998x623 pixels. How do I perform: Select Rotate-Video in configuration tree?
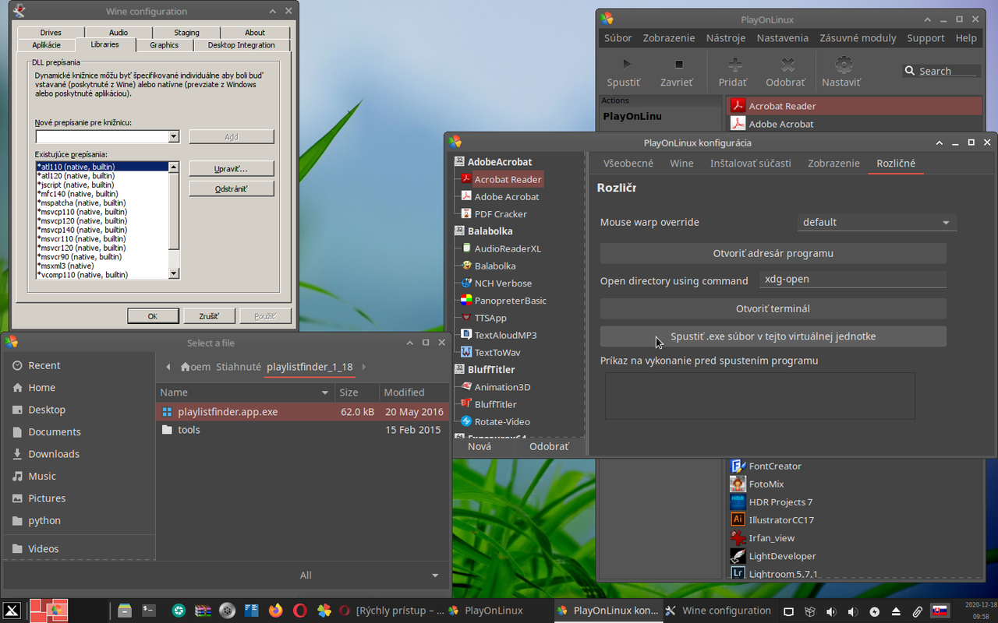tap(502, 421)
